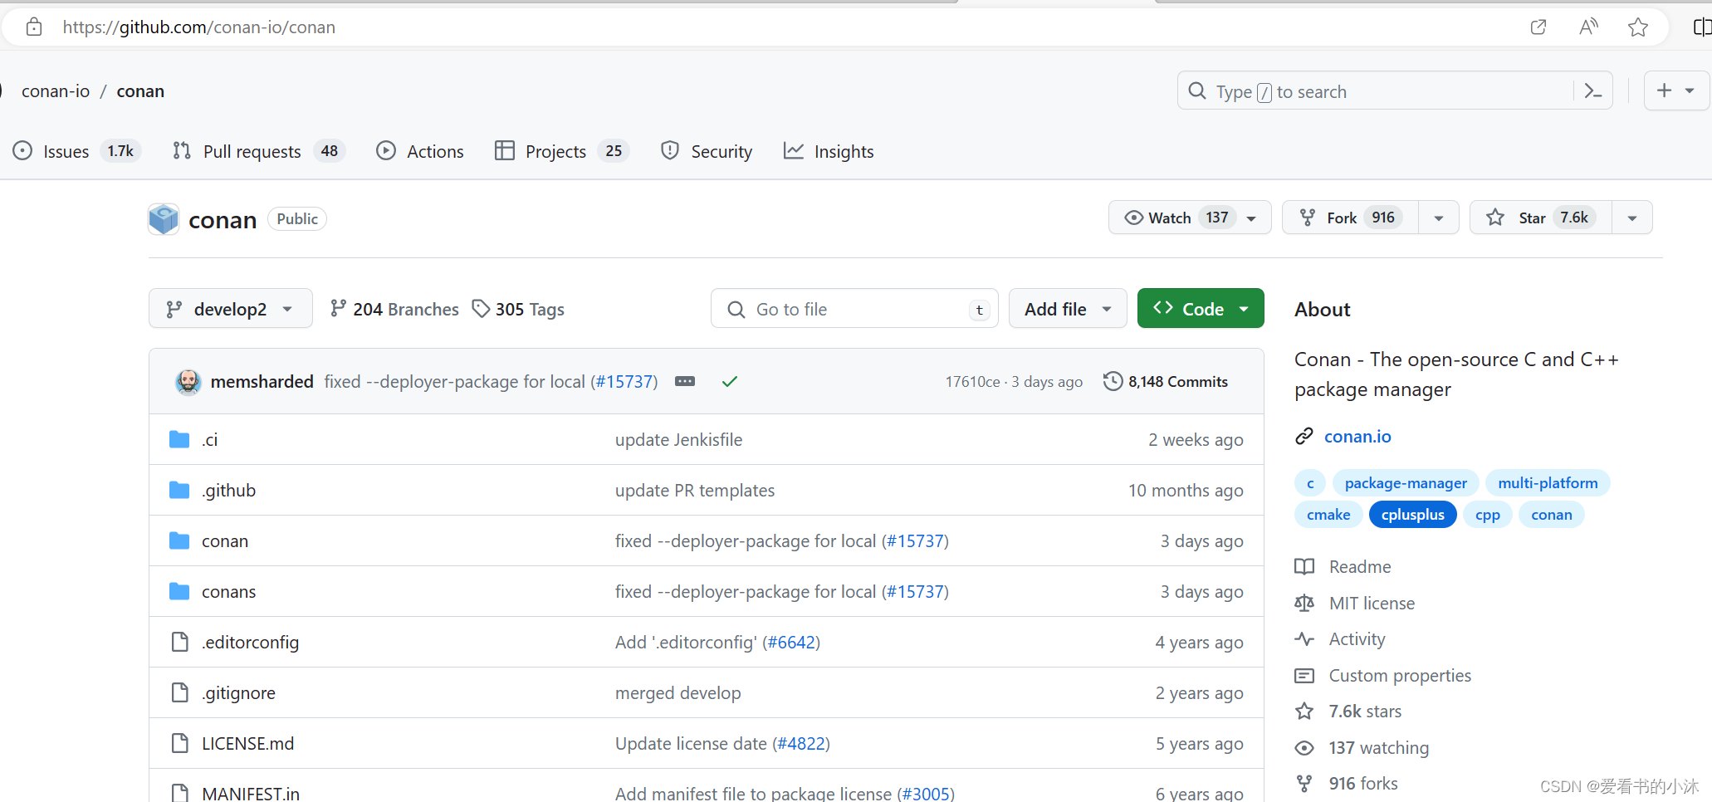Click the star icon next to 7.6k stars
Image resolution: width=1712 pixels, height=802 pixels.
click(1304, 712)
